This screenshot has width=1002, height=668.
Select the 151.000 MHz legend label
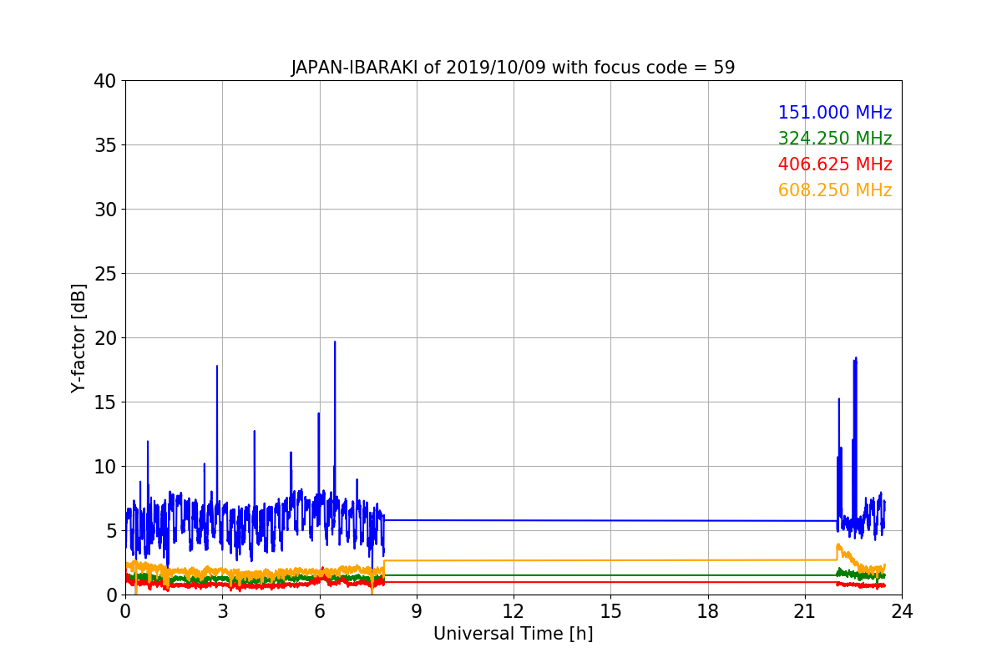click(835, 113)
